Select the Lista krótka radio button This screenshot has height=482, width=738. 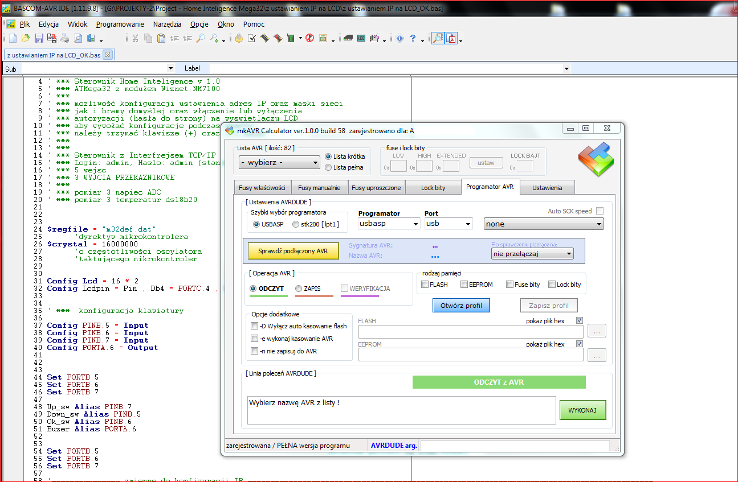tap(328, 156)
